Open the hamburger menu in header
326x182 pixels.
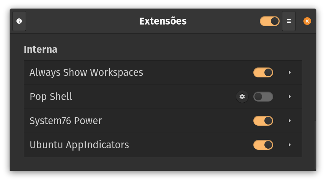click(289, 21)
